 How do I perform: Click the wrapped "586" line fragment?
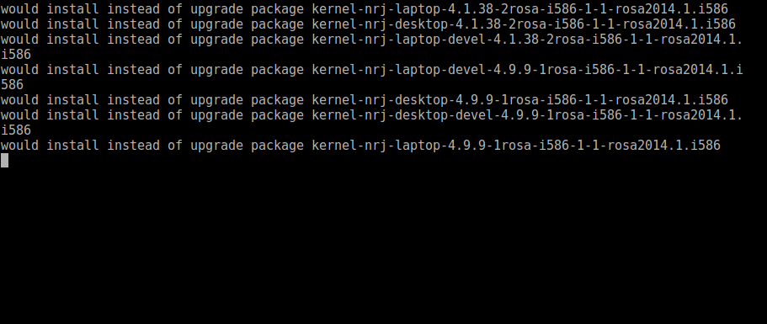coord(13,84)
